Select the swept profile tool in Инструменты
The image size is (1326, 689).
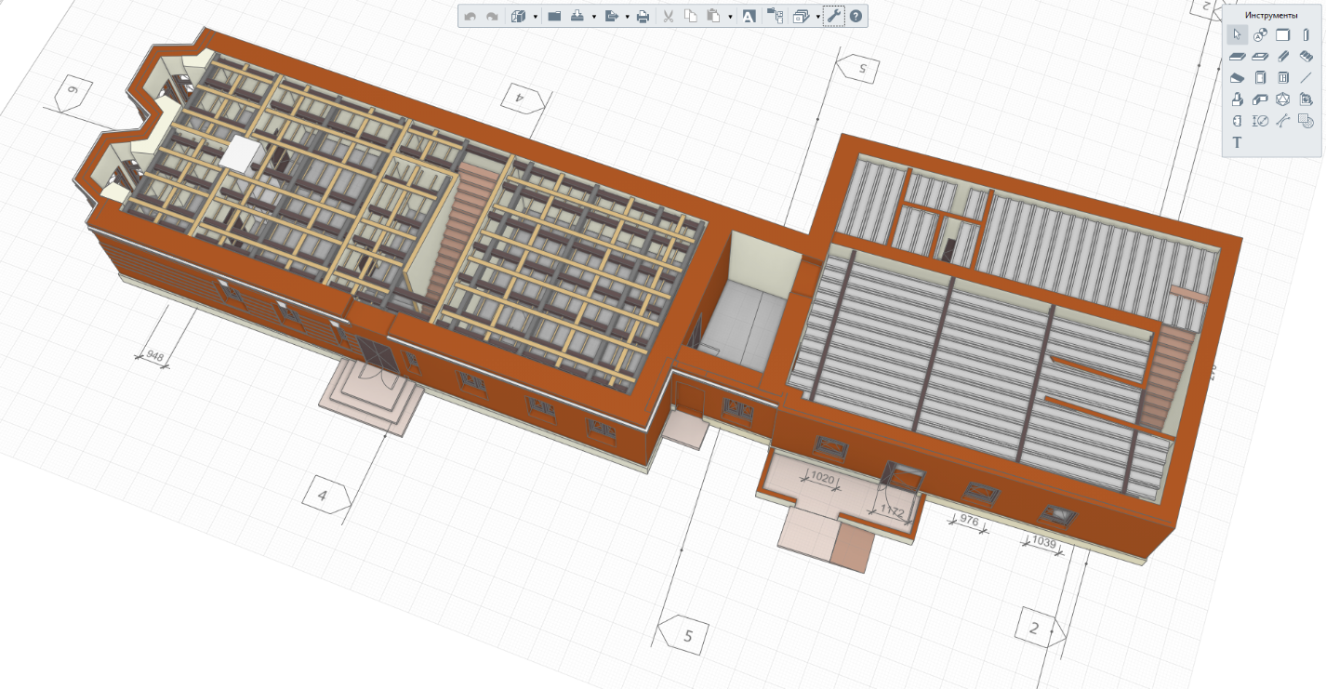click(1260, 99)
